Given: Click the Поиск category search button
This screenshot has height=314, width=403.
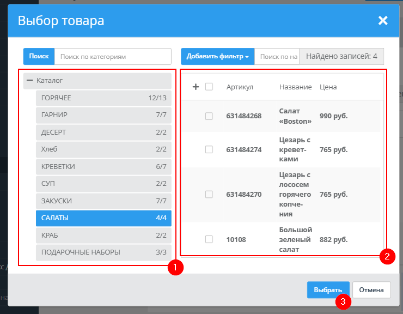Looking at the screenshot, I should (39, 56).
